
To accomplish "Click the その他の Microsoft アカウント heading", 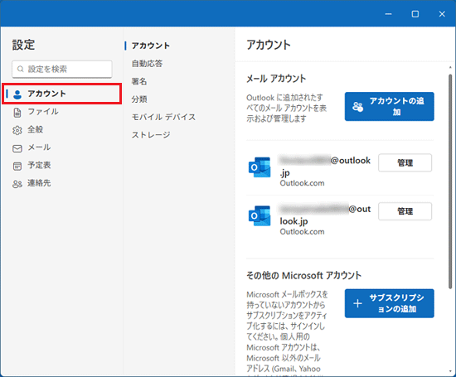I will [303, 275].
